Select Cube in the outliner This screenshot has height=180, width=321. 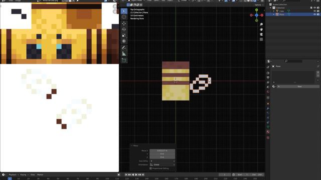tap(282, 11)
